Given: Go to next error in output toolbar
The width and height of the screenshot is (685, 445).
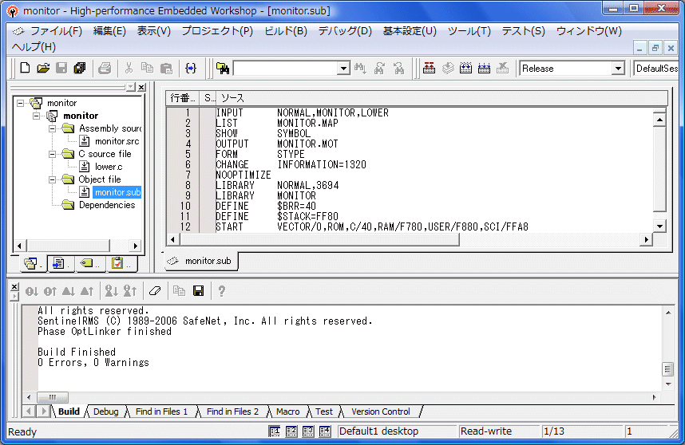Looking at the screenshot, I should tap(31, 291).
